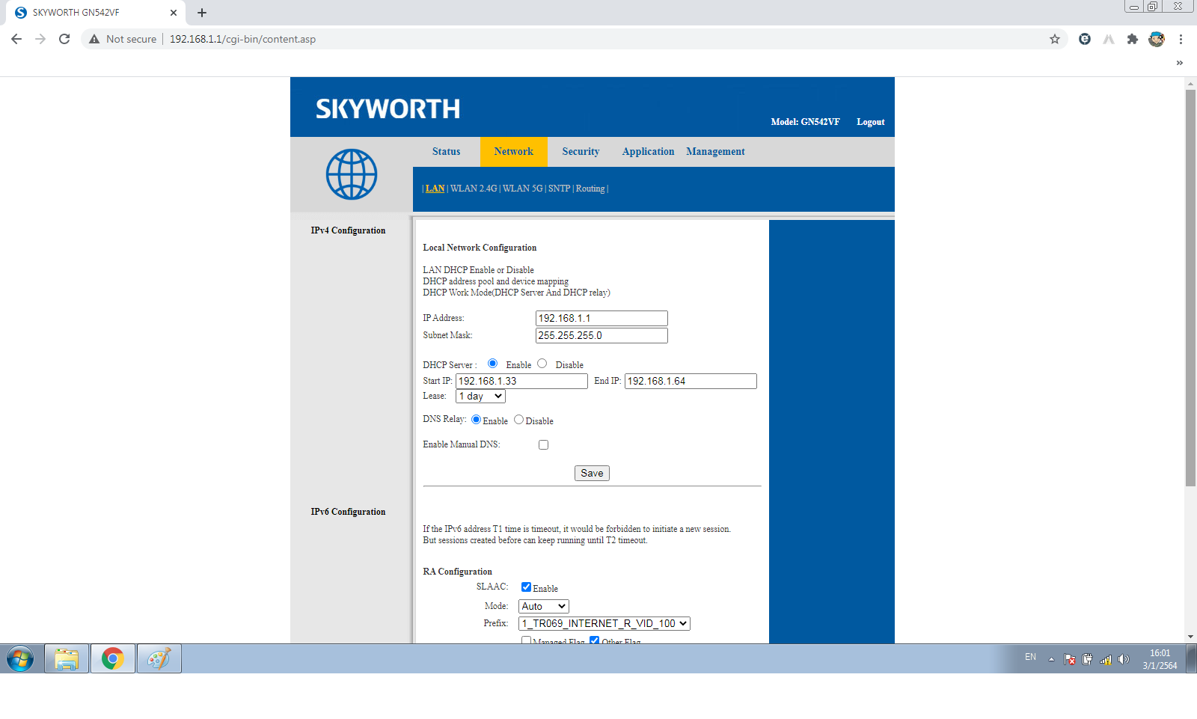The width and height of the screenshot is (1197, 719).
Task: Open the Management tab
Action: [x=715, y=152]
